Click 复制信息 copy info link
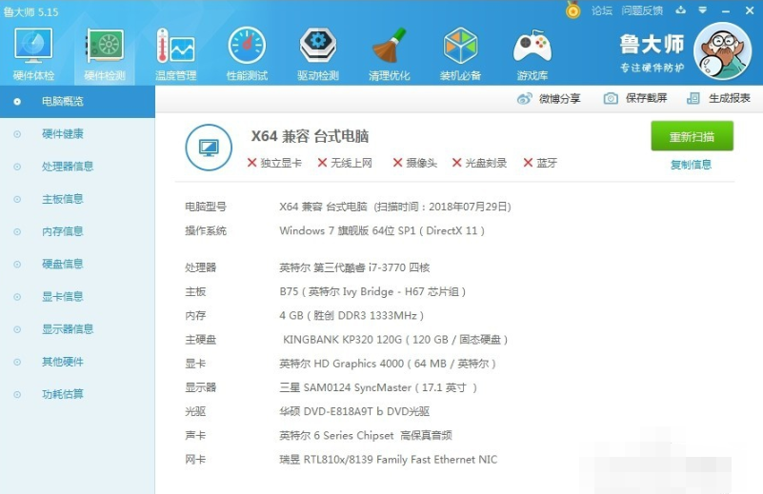763x494 pixels. pyautogui.click(x=691, y=165)
